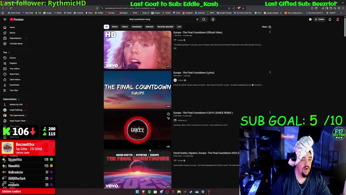
Task: Open 7clouds channel link
Action: point(180,80)
